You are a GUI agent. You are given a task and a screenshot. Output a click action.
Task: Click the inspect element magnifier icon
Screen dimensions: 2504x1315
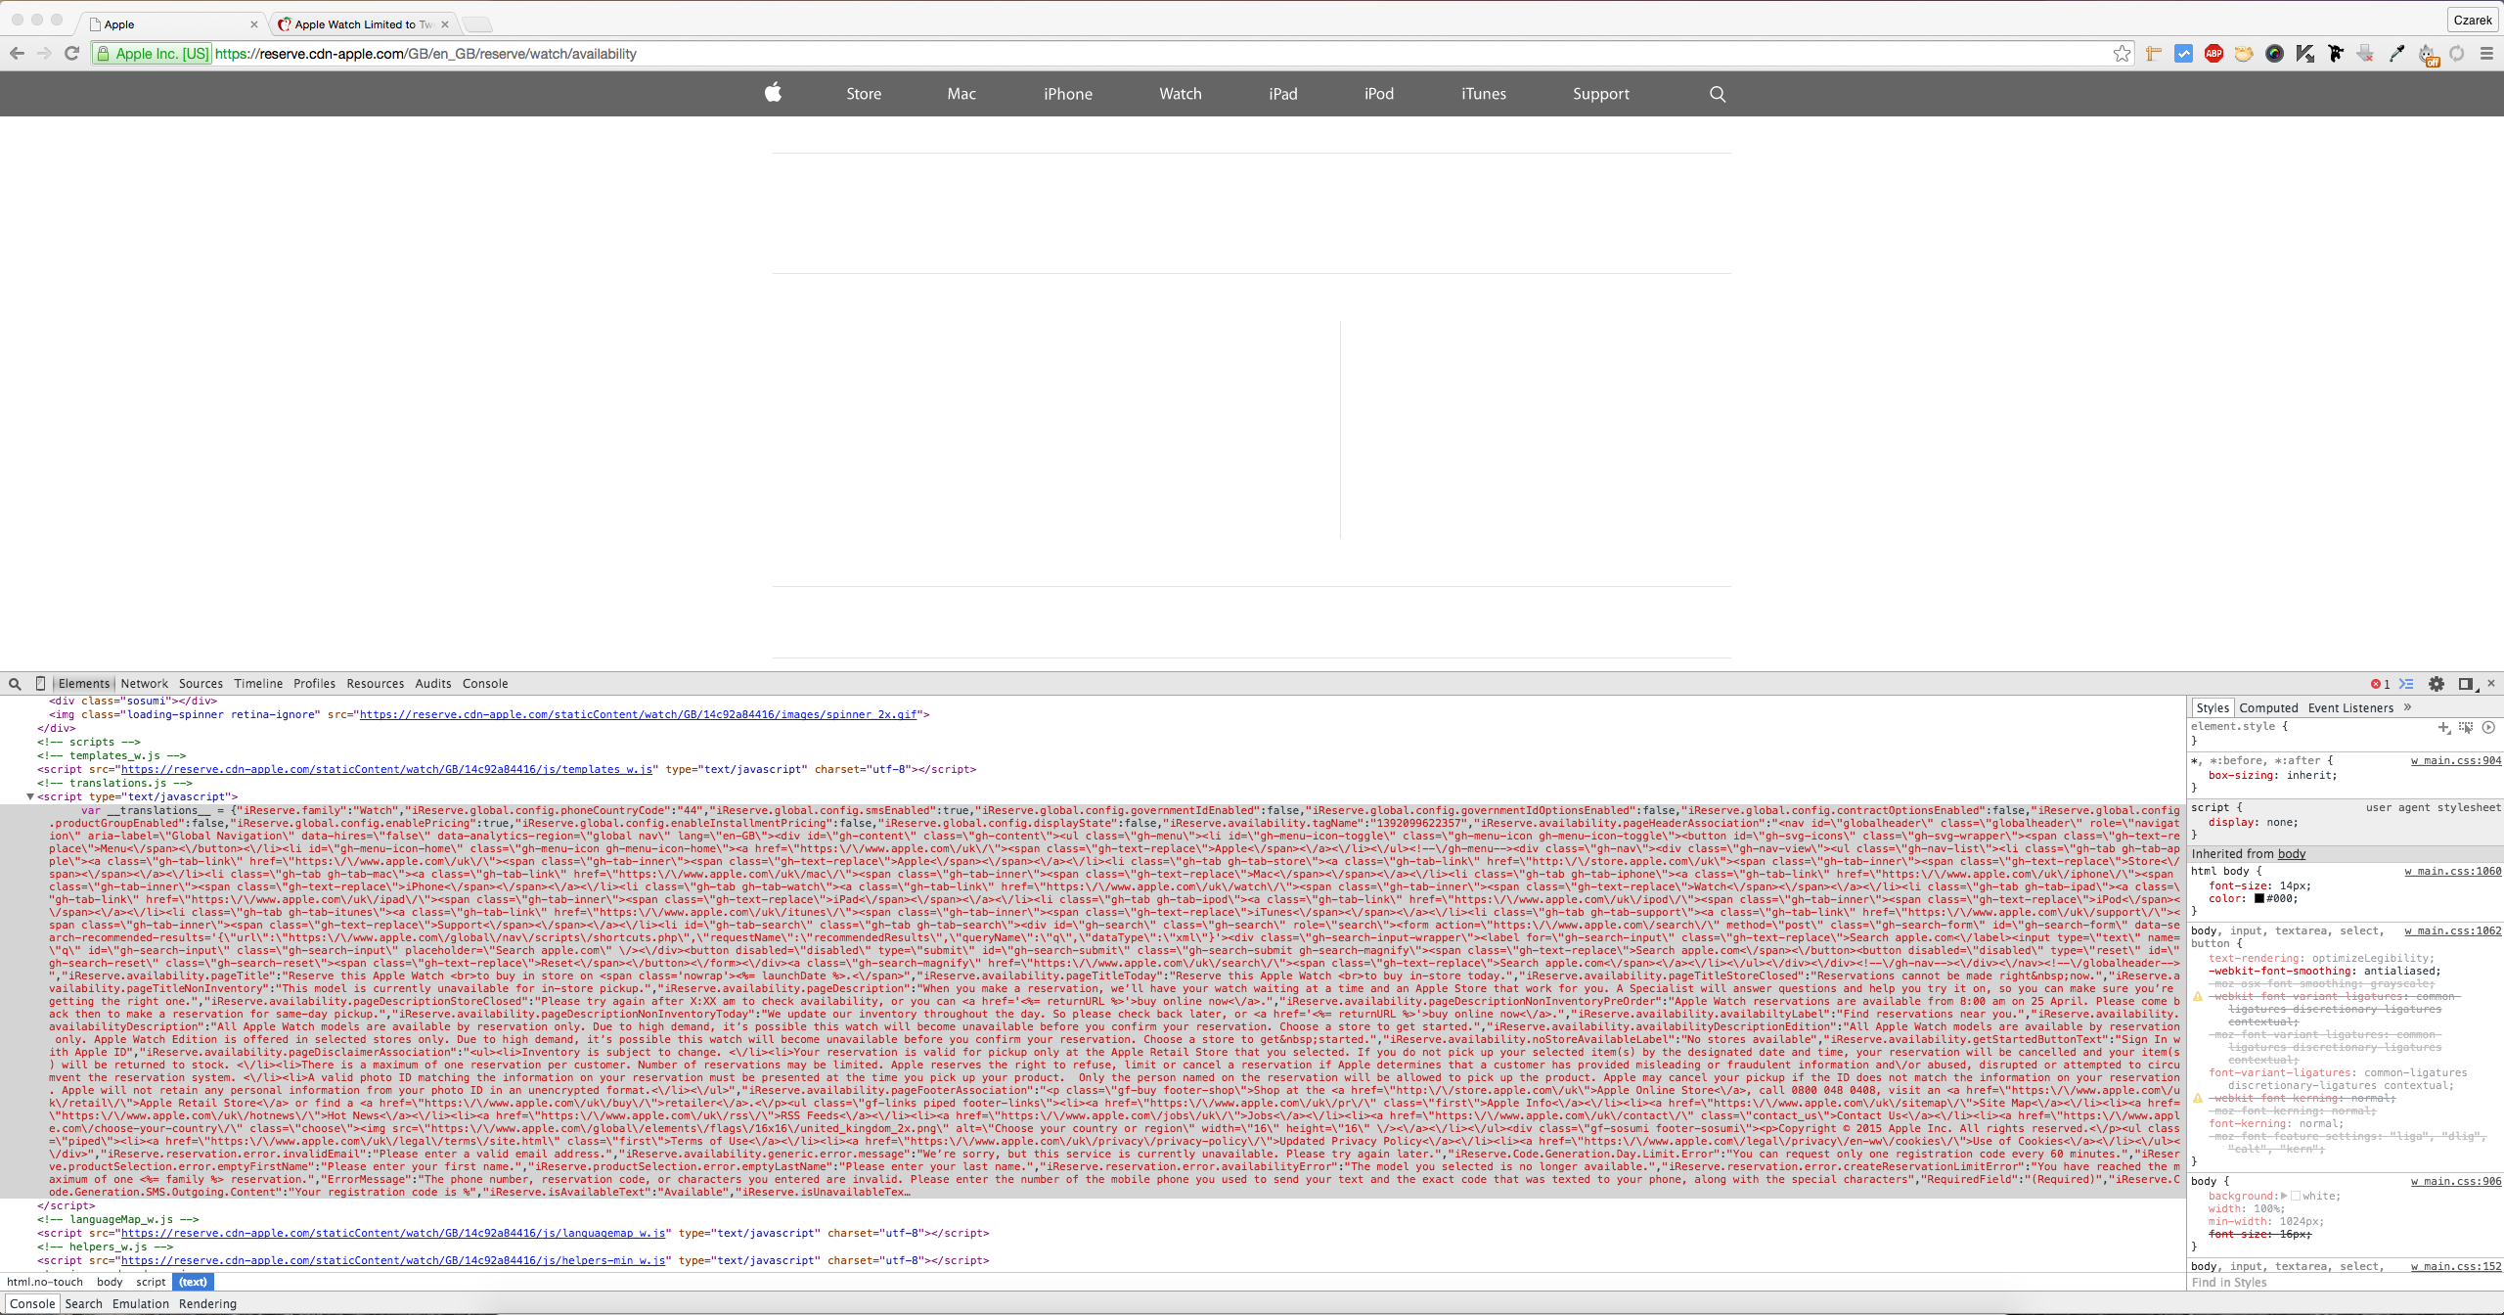pyautogui.click(x=15, y=684)
